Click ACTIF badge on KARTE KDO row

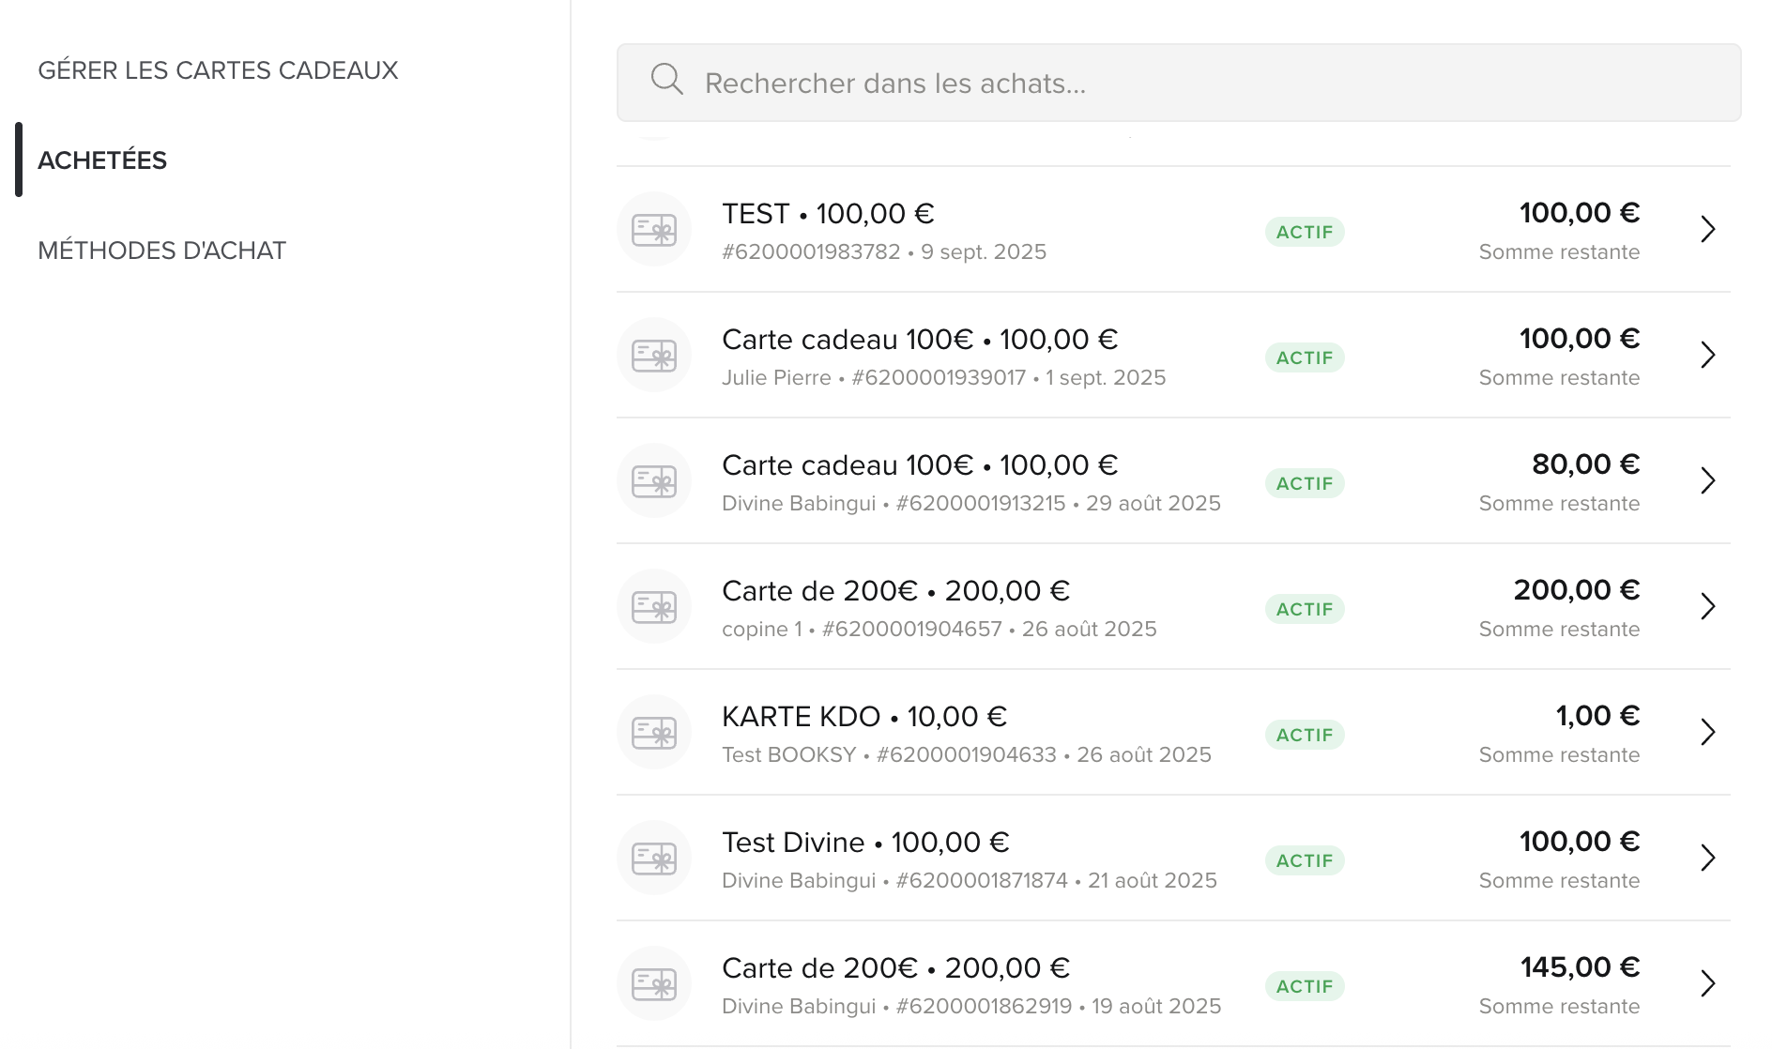[1305, 735]
